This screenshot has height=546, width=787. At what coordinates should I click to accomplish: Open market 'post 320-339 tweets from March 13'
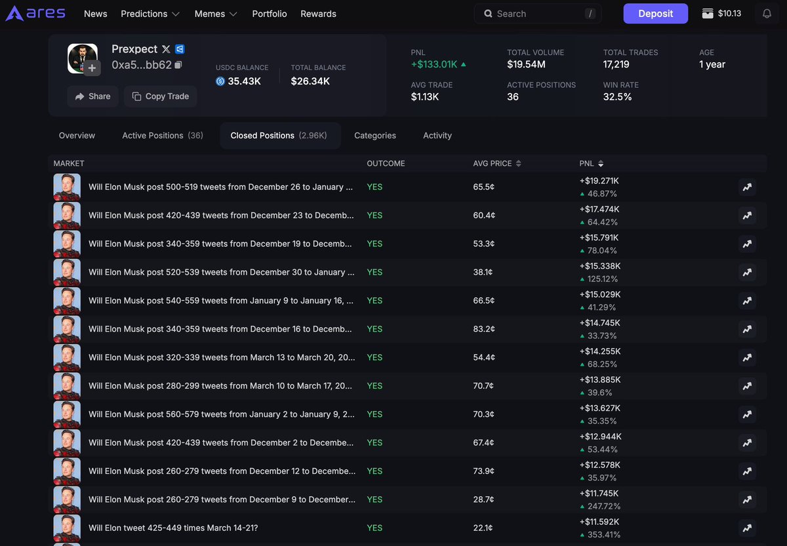tap(222, 358)
